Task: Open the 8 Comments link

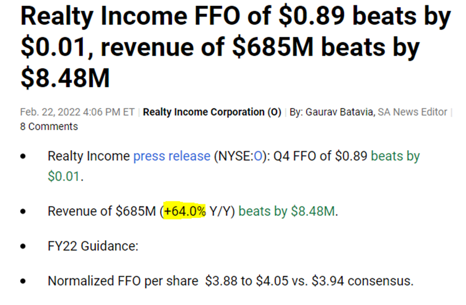Action: tap(49, 126)
